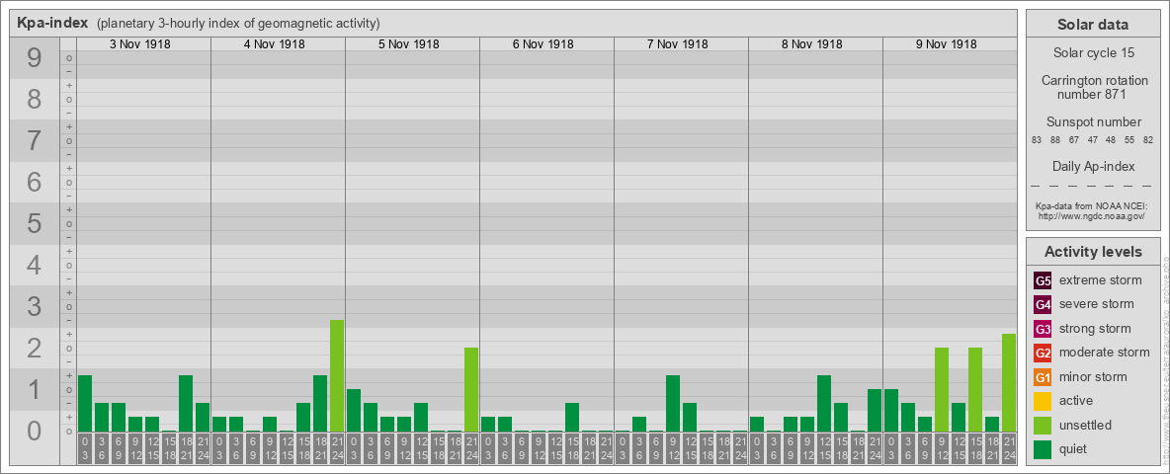Click the Kp scale number 2
1170x474 pixels.
pyautogui.click(x=34, y=348)
